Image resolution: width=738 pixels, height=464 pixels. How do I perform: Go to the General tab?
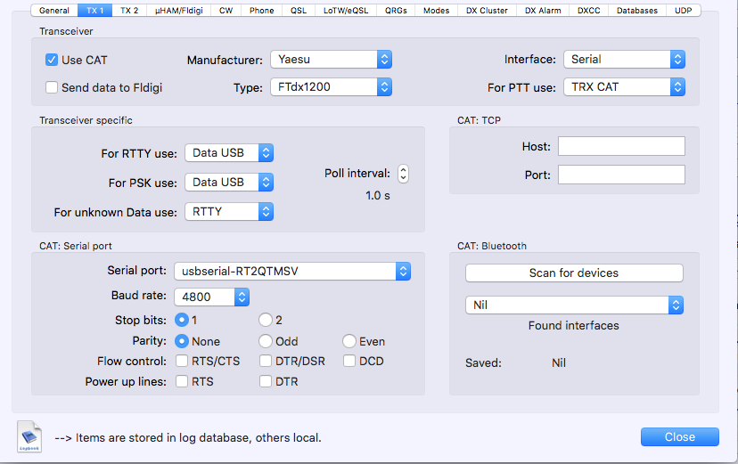[53, 11]
